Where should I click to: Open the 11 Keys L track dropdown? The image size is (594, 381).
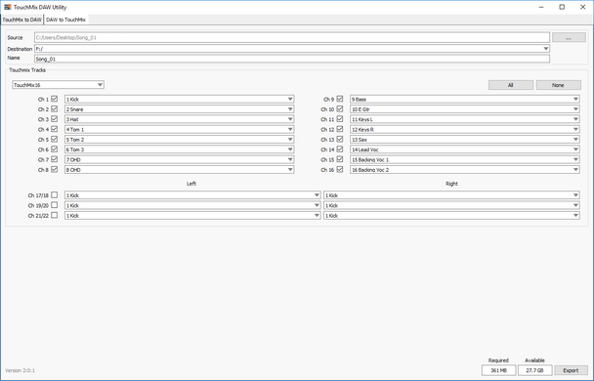[x=465, y=119]
